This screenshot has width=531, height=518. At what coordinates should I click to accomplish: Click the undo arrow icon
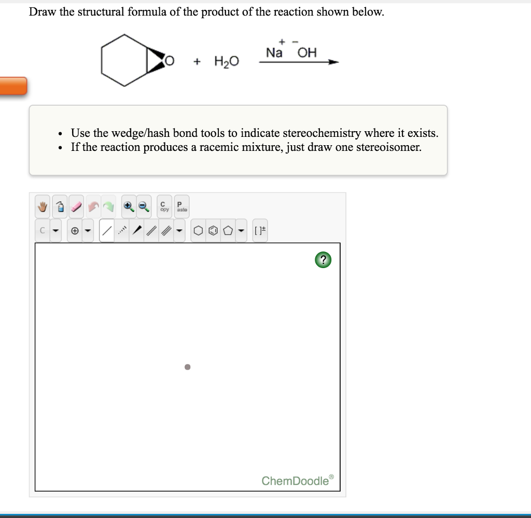[93, 207]
